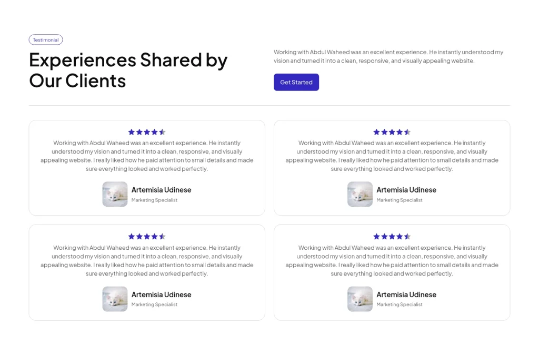
Task: Click the star rating in the bottom-left card
Action: tap(147, 237)
